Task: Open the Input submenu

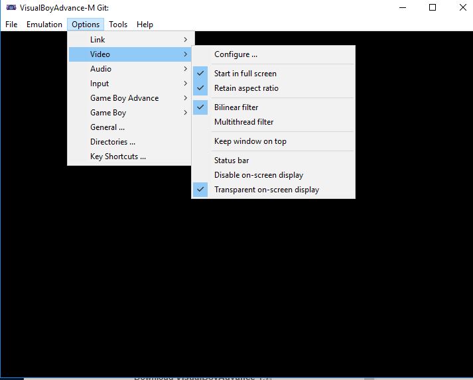Action: (x=130, y=84)
